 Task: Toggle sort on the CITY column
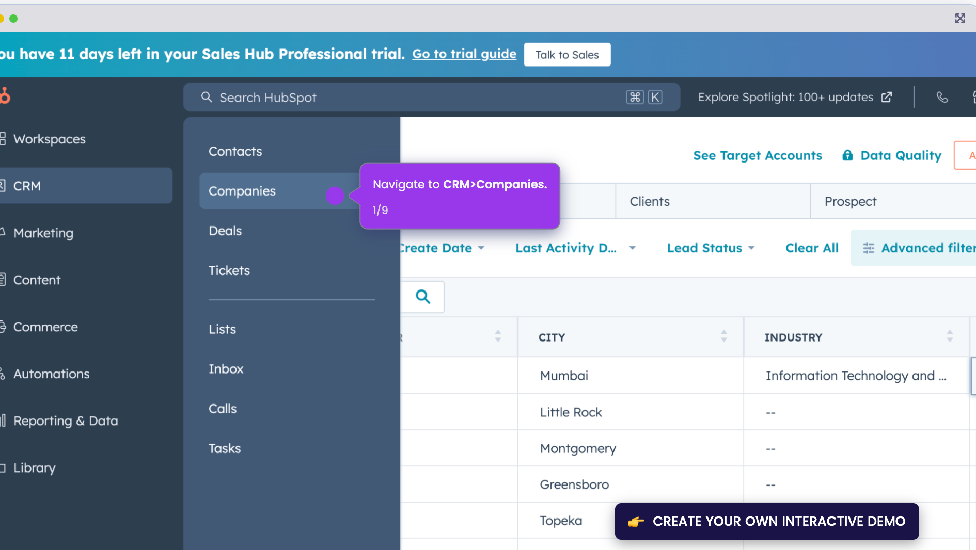[725, 337]
